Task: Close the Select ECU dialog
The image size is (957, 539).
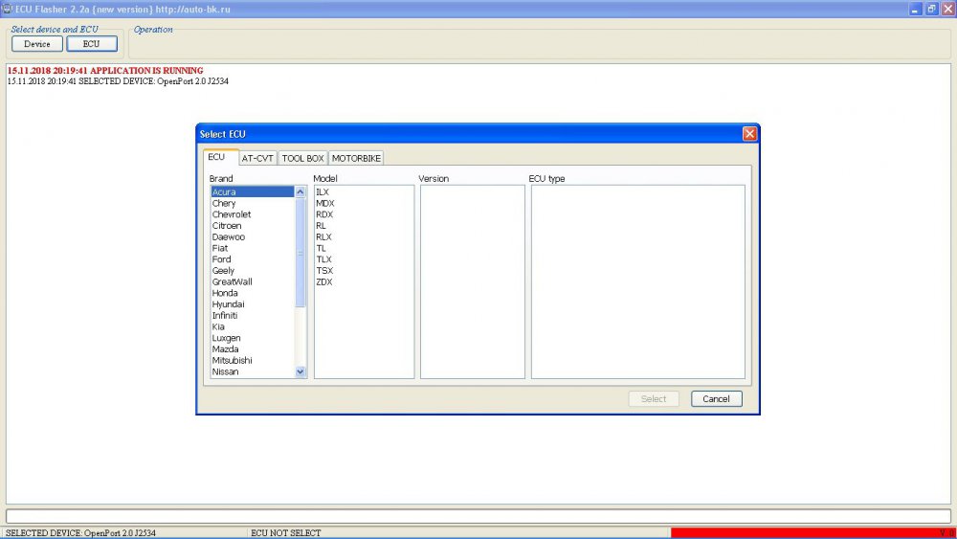Action: tap(749, 134)
